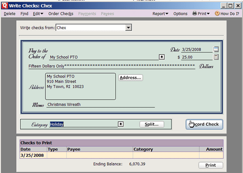Screen dimensions: 243x173
Task: Click the Date field showing 3/25/2008
Action: [x=197, y=49]
